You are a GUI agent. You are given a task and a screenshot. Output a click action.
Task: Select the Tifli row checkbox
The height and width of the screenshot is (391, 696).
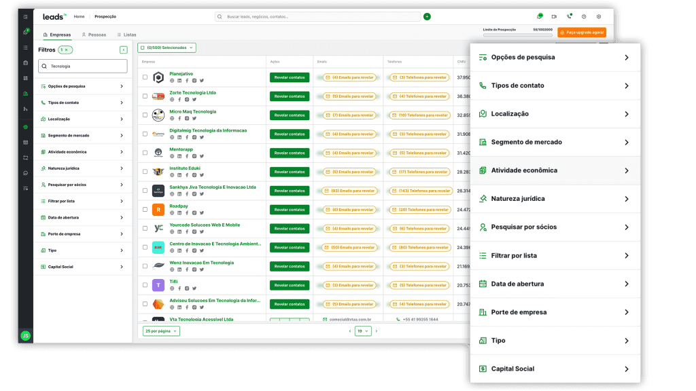145,285
